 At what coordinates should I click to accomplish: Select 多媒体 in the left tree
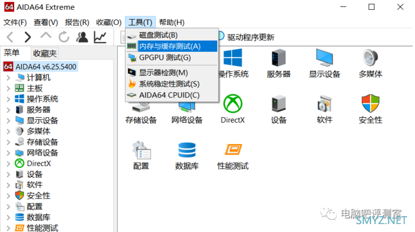[x=38, y=131]
